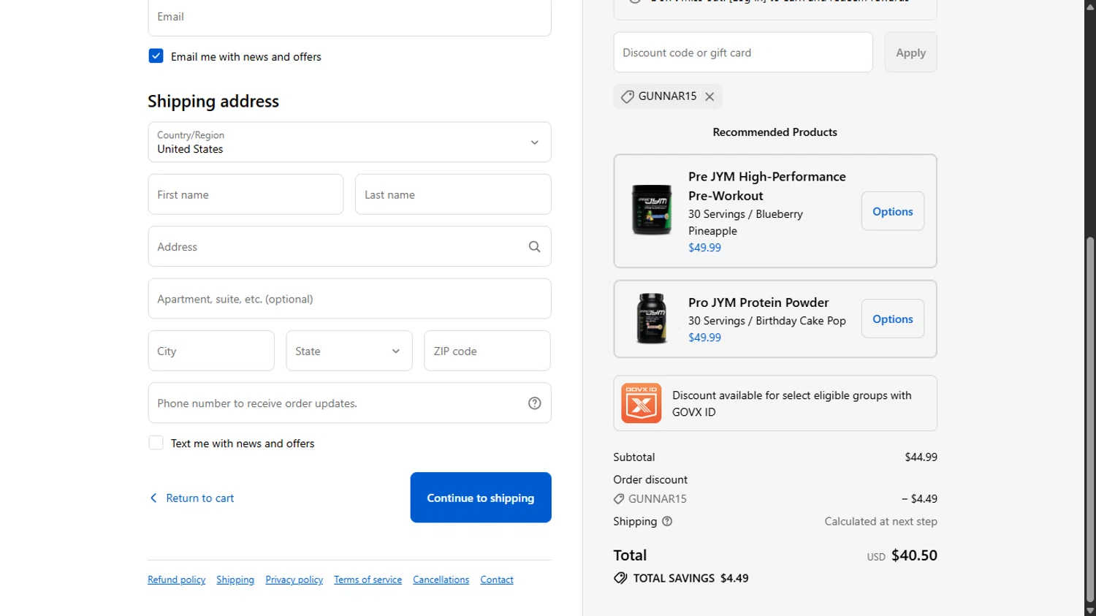Open the Cancellations link
Viewport: 1096px width, 616px height.
pyautogui.click(x=441, y=579)
